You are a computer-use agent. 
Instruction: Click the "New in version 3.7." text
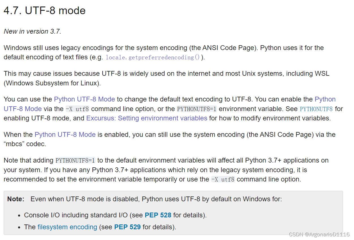click(x=33, y=31)
